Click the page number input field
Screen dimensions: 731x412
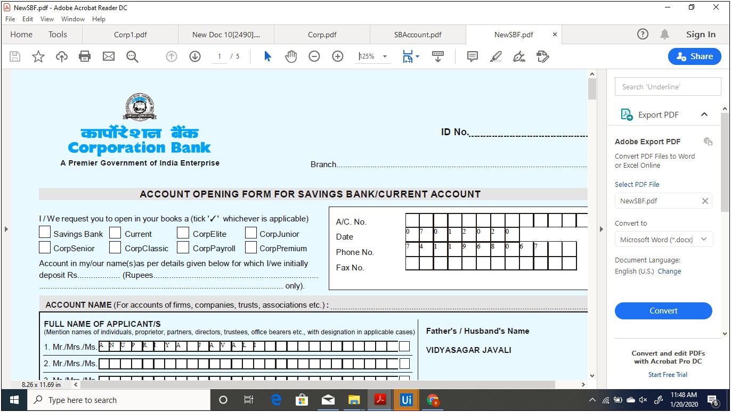[x=220, y=56]
